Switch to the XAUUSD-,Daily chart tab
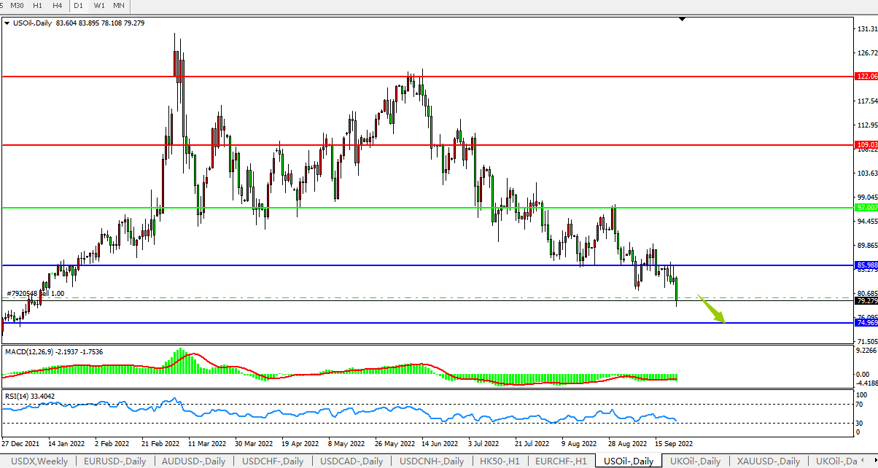 (x=766, y=461)
